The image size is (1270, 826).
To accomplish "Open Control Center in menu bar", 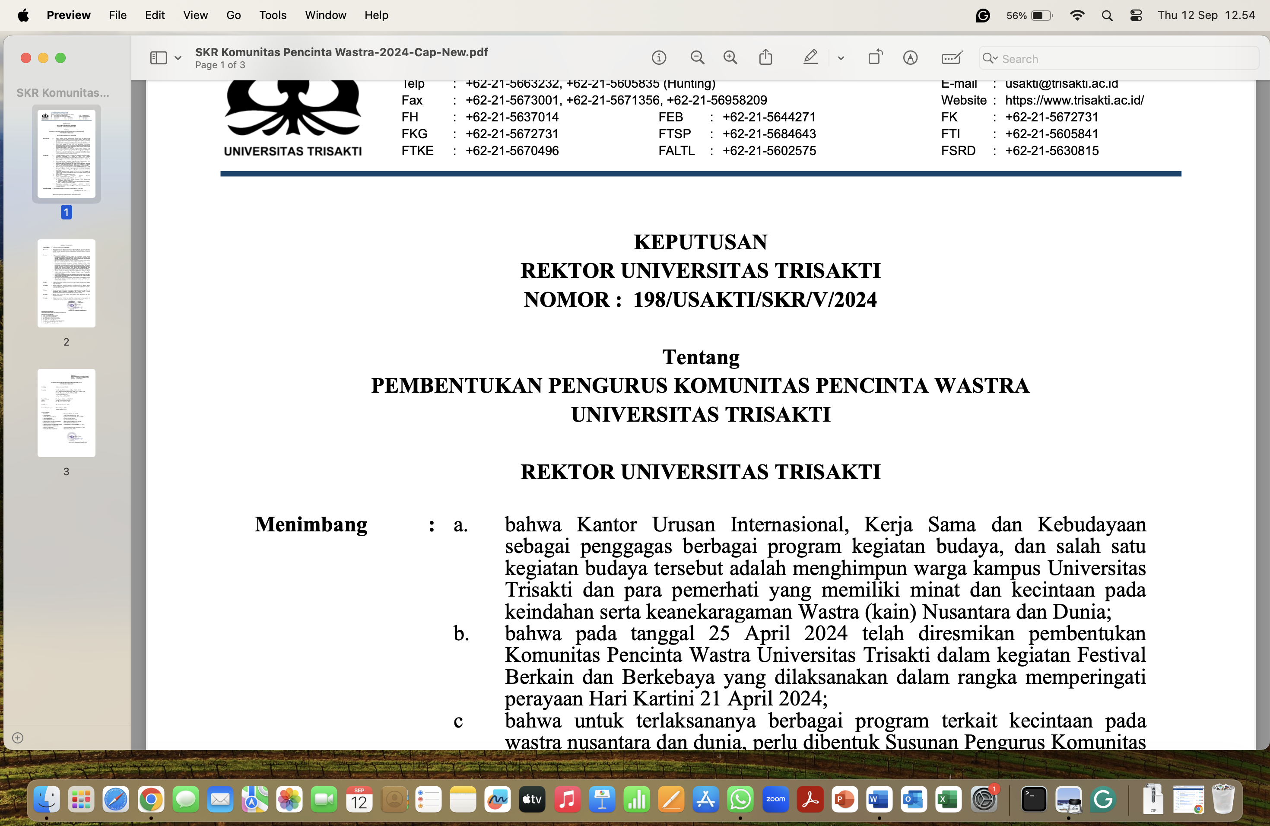I will (1136, 16).
